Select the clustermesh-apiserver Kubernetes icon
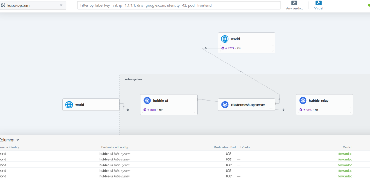 pyautogui.click(x=225, y=105)
